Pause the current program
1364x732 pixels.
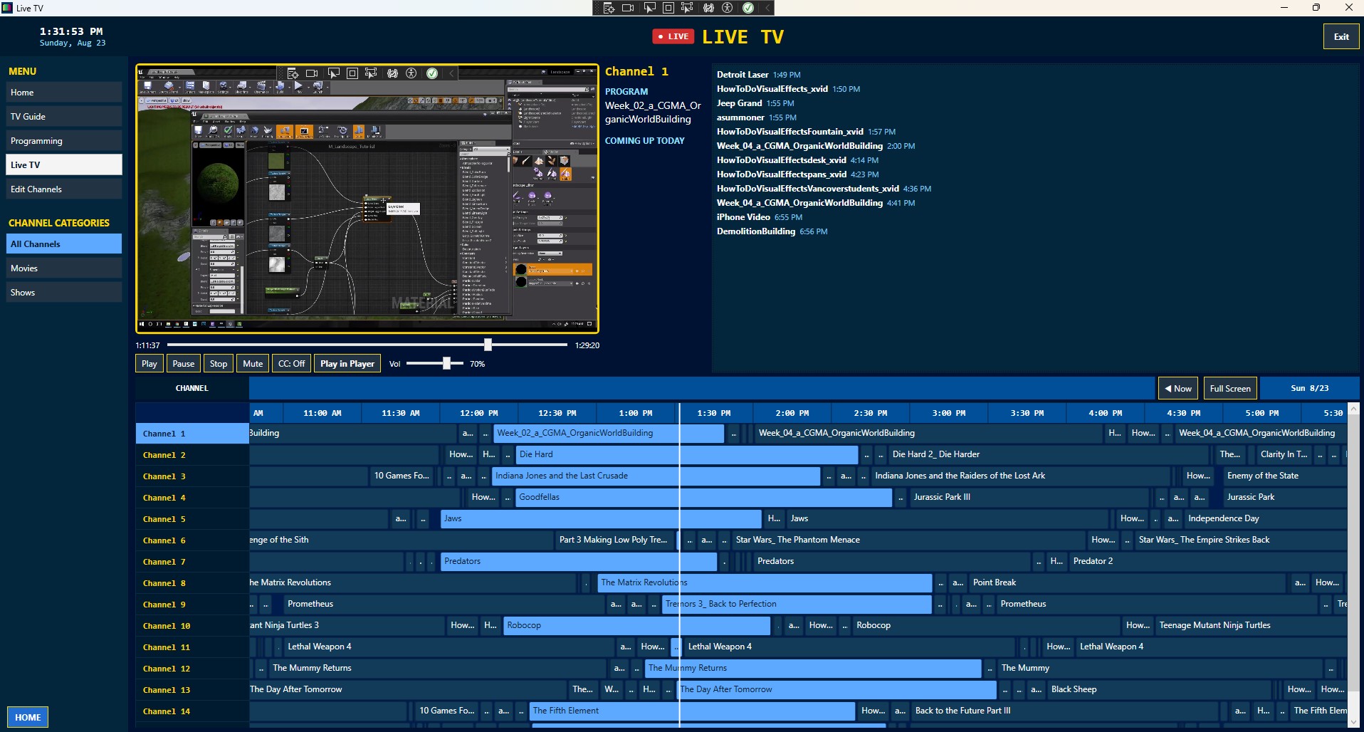tap(183, 364)
